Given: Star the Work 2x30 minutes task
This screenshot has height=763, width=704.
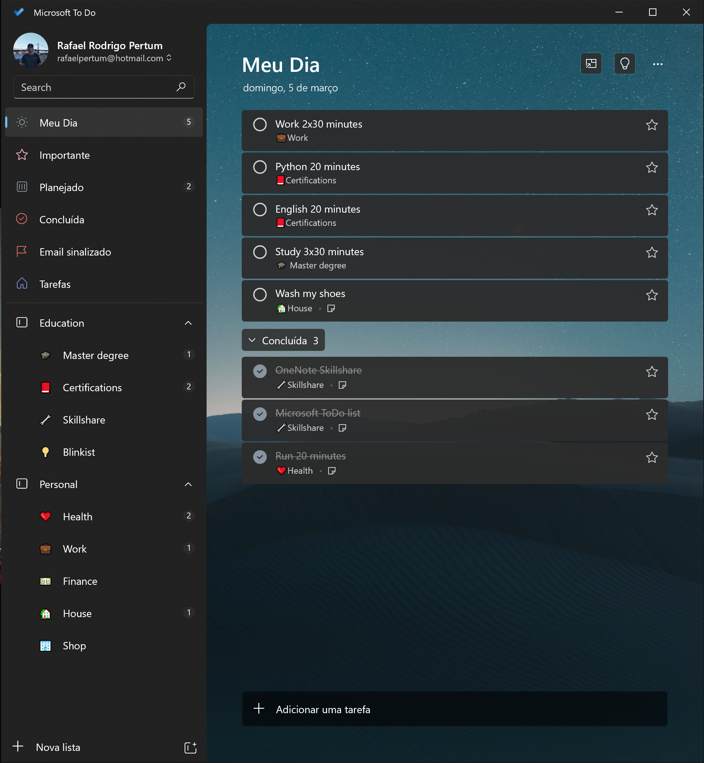Looking at the screenshot, I should pos(652,125).
